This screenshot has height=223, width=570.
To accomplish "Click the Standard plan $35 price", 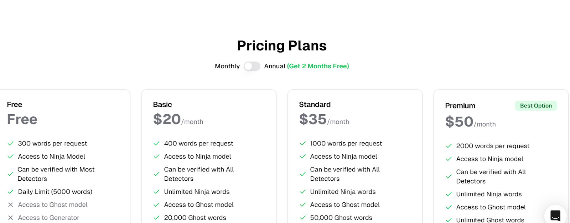I will [313, 119].
